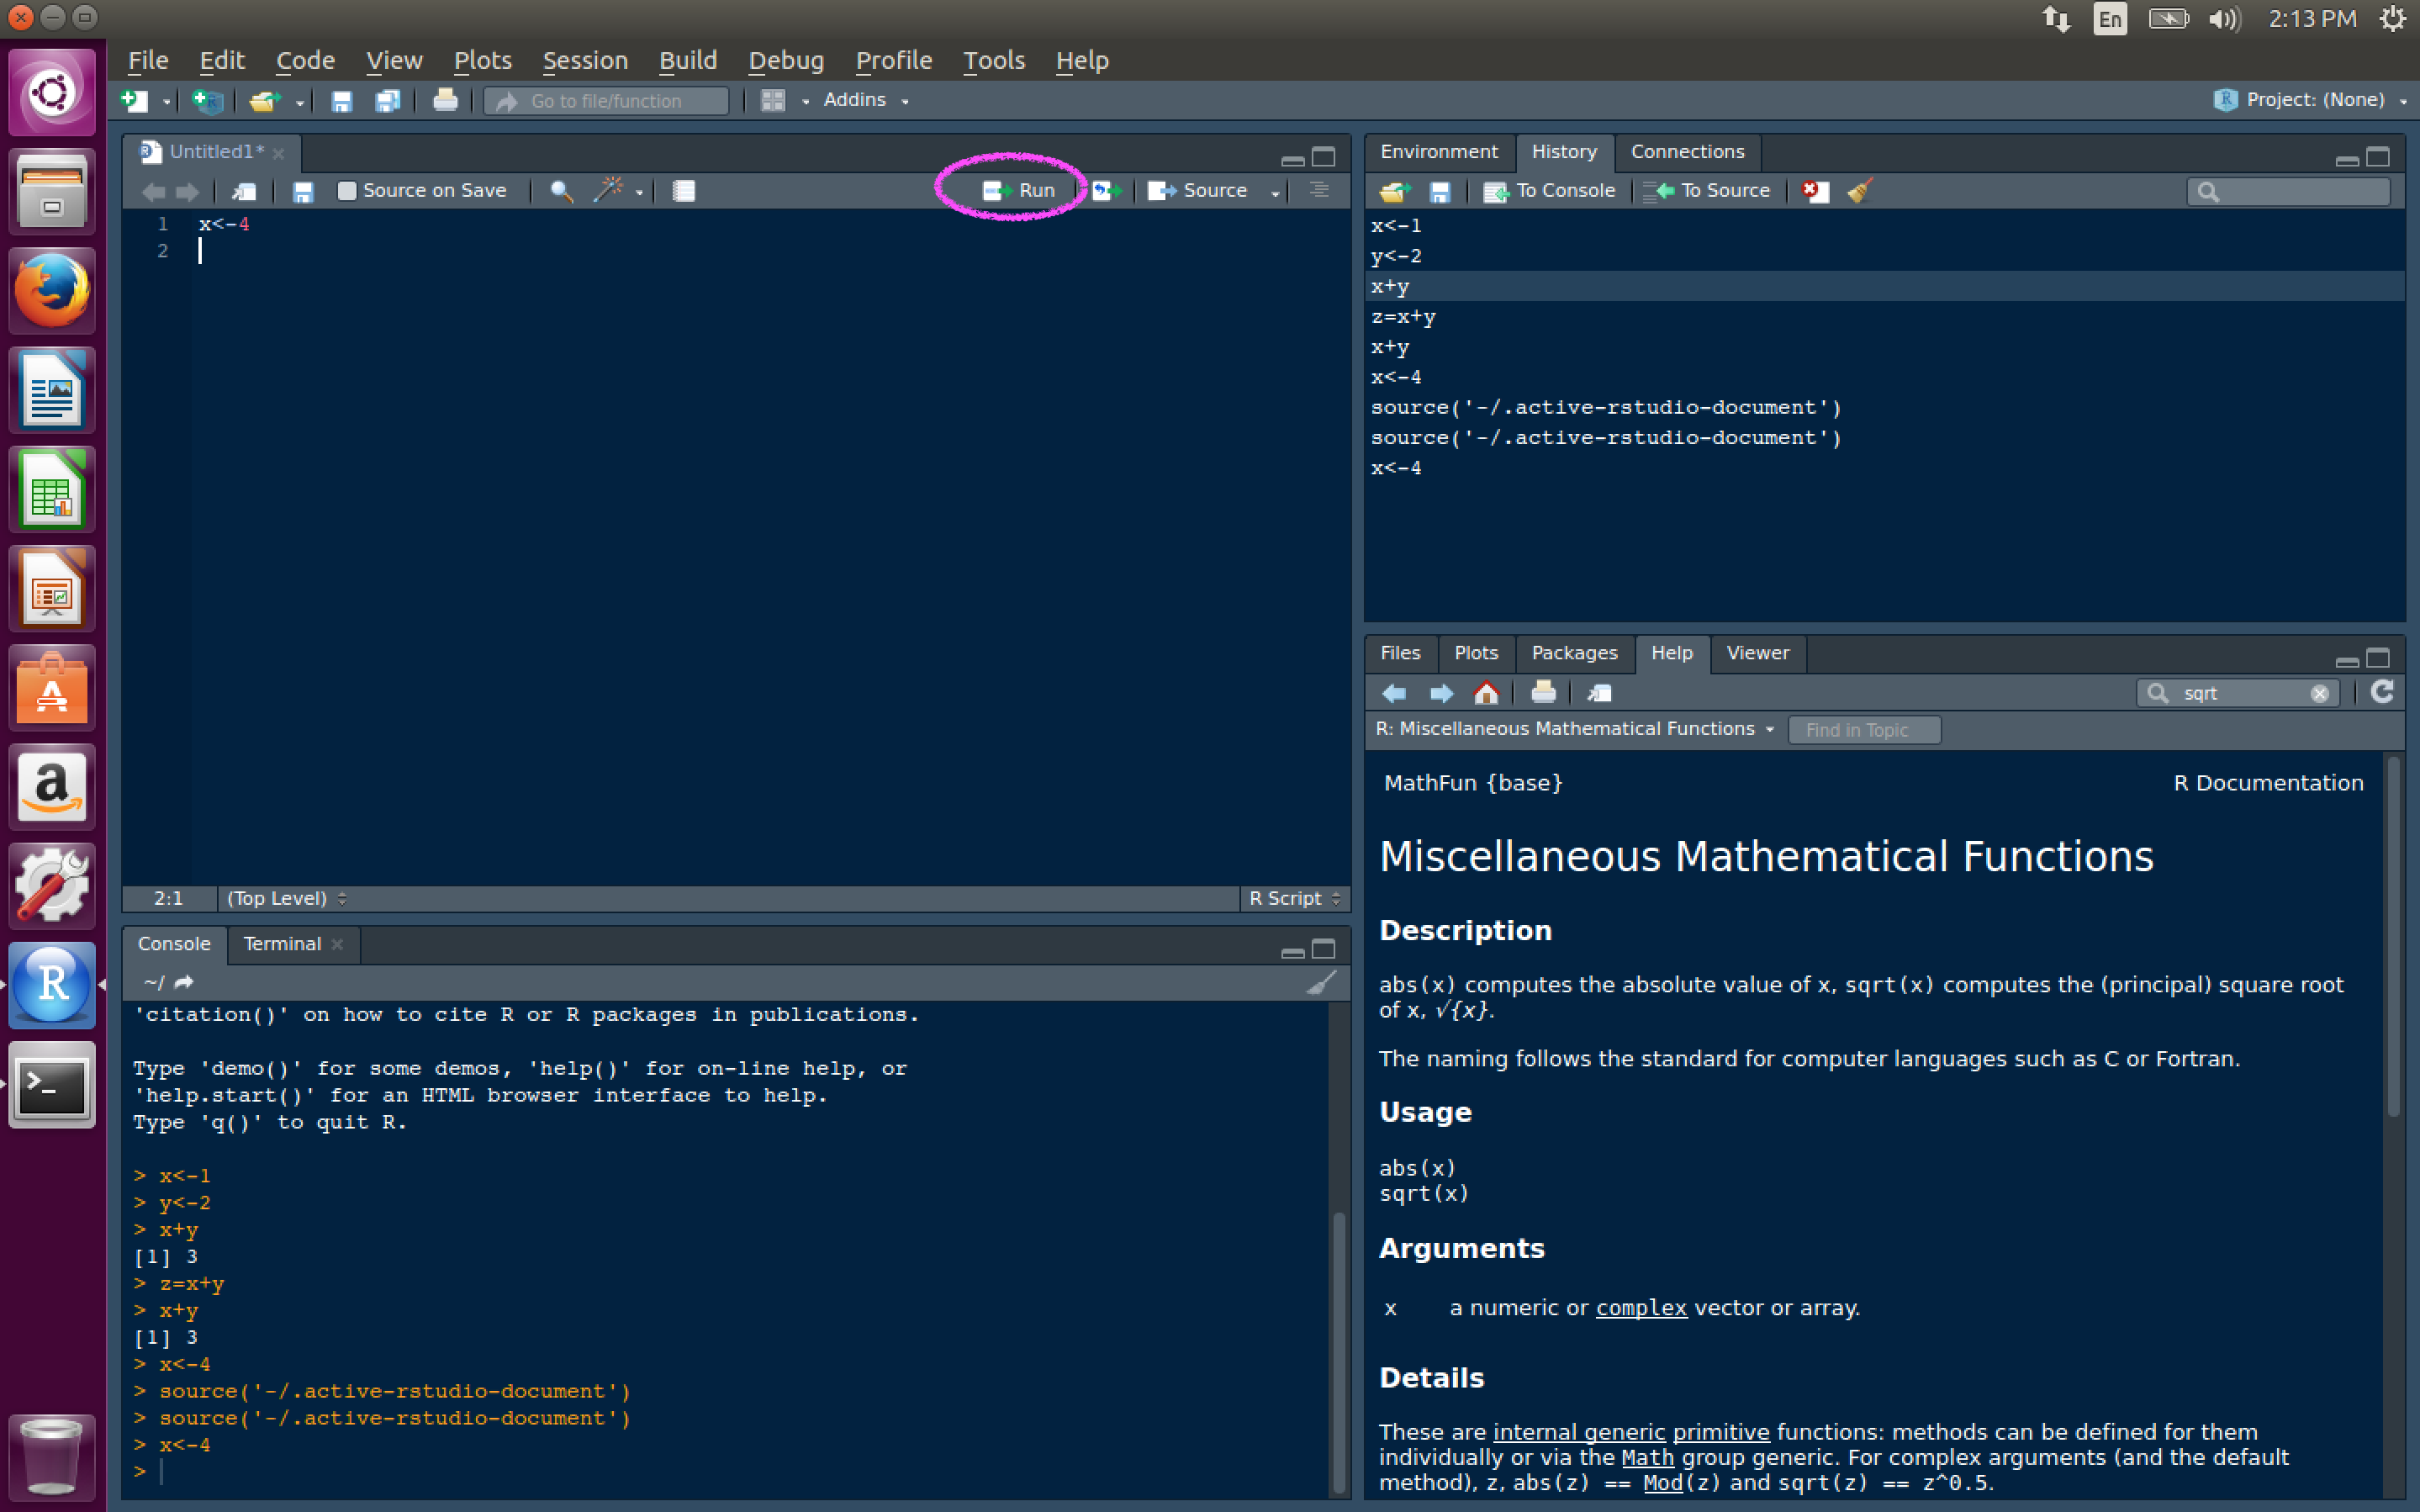Open the Session menu
The height and width of the screenshot is (1512, 2420).
coord(584,60)
